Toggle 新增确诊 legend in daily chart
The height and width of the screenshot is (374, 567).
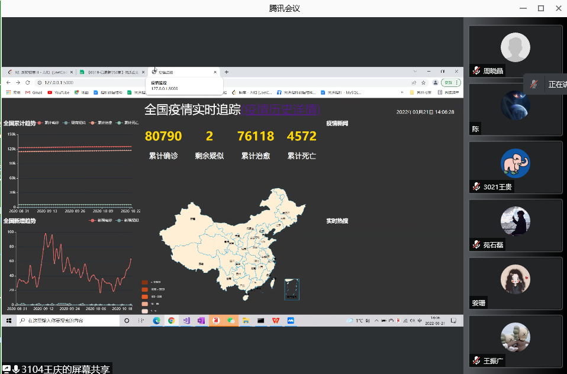coord(99,221)
